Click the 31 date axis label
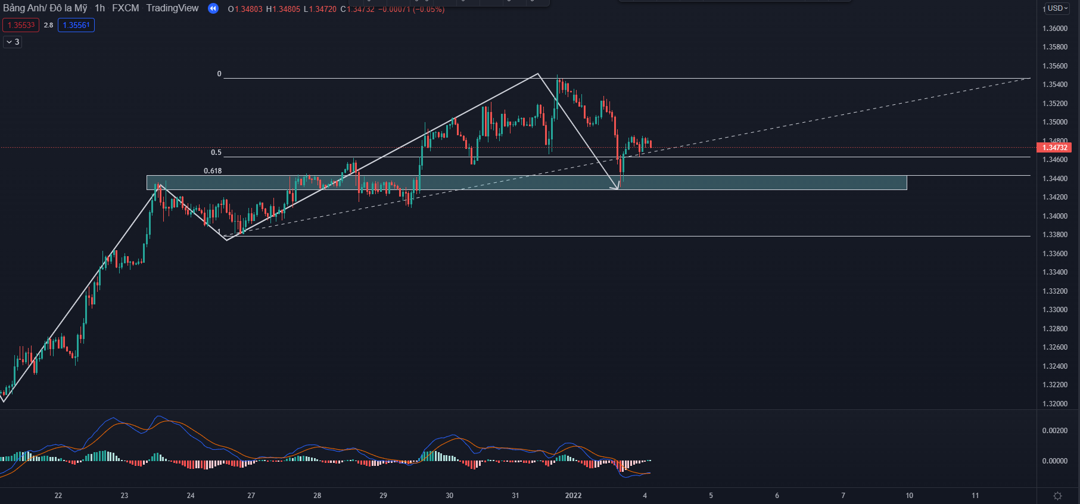 click(x=515, y=496)
